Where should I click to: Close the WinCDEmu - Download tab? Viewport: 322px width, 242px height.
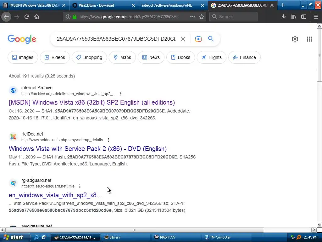coord(133,5)
